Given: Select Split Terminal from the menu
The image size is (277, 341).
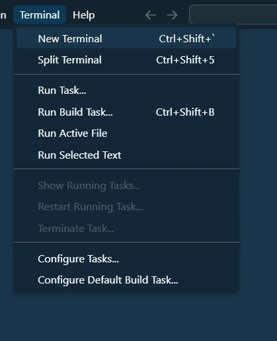Looking at the screenshot, I should pyautogui.click(x=126, y=60).
